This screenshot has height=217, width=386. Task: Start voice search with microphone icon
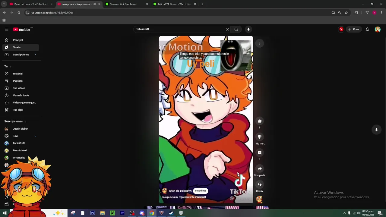click(x=248, y=29)
